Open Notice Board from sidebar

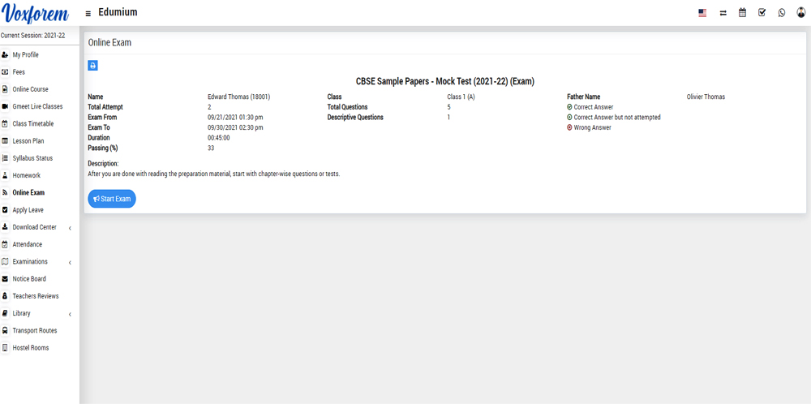point(29,279)
